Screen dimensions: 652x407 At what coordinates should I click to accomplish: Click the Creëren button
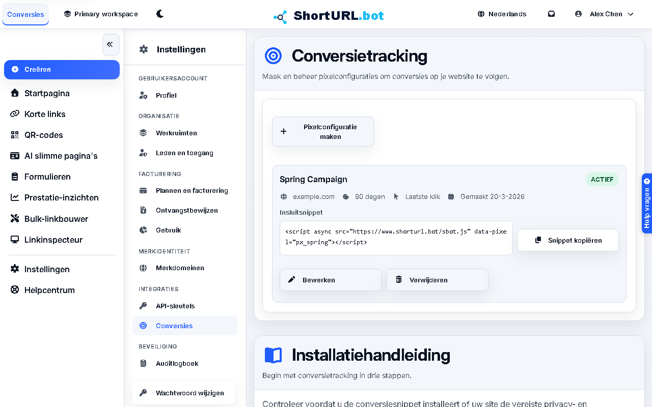[x=62, y=69]
